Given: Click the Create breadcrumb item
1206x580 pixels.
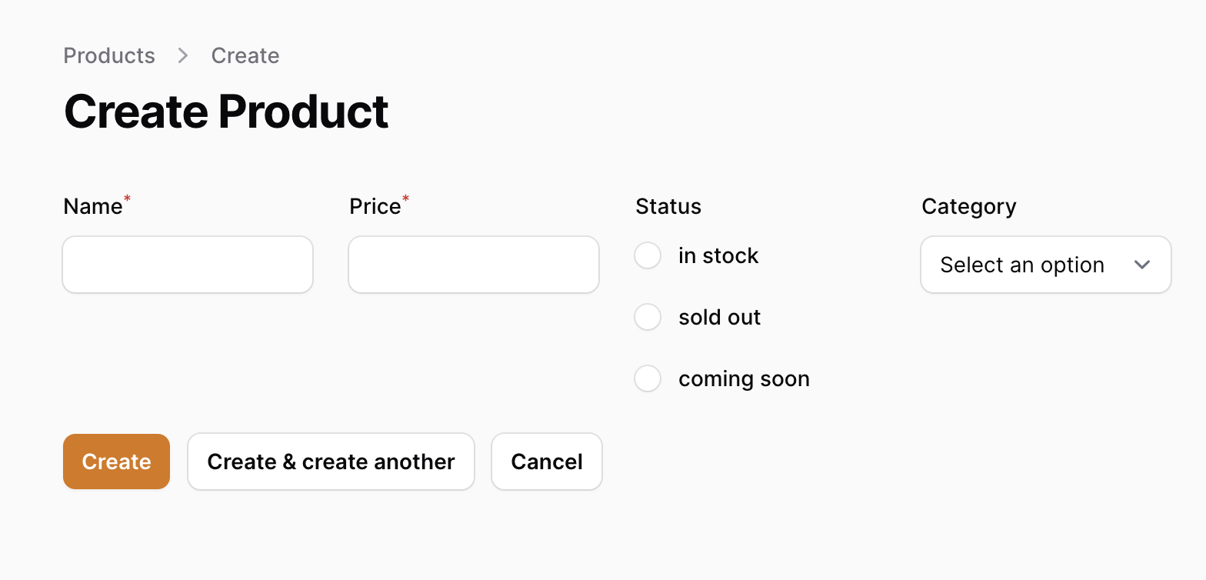Looking at the screenshot, I should pyautogui.click(x=245, y=55).
